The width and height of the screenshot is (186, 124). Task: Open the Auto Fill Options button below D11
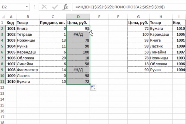(93, 88)
